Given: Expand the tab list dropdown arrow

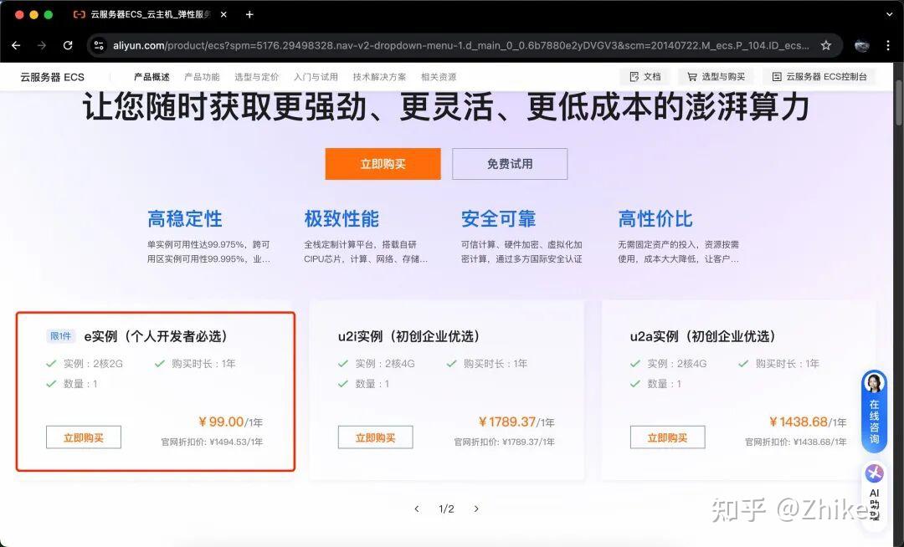Looking at the screenshot, I should click(x=886, y=14).
